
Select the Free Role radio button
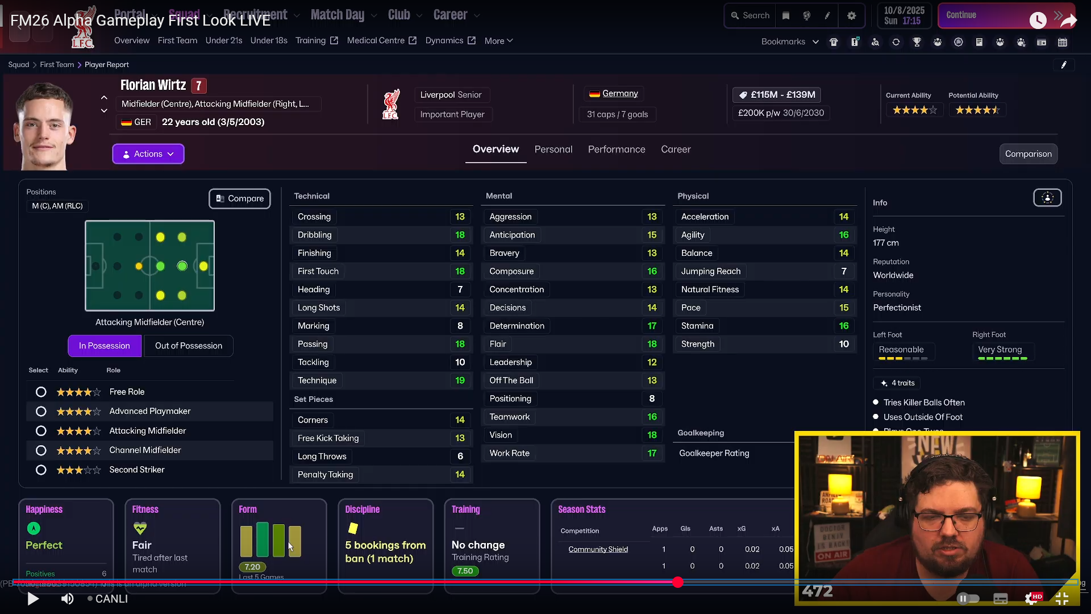[x=41, y=392]
